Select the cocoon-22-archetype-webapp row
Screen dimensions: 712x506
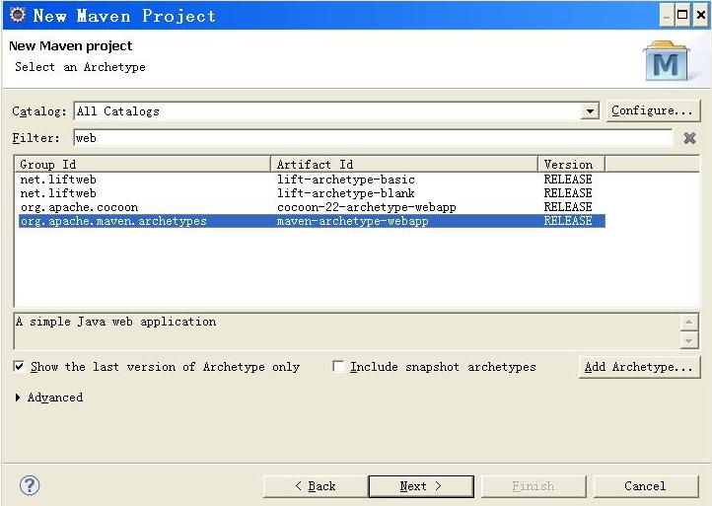point(312,207)
